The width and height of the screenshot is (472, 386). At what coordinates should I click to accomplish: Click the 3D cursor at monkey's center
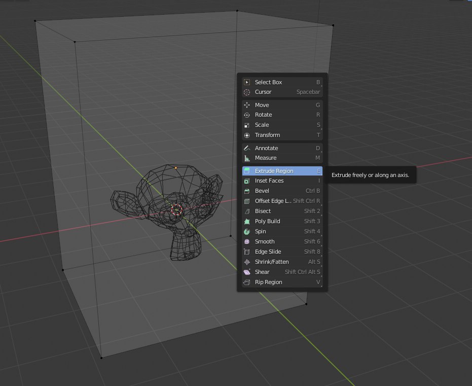point(177,210)
